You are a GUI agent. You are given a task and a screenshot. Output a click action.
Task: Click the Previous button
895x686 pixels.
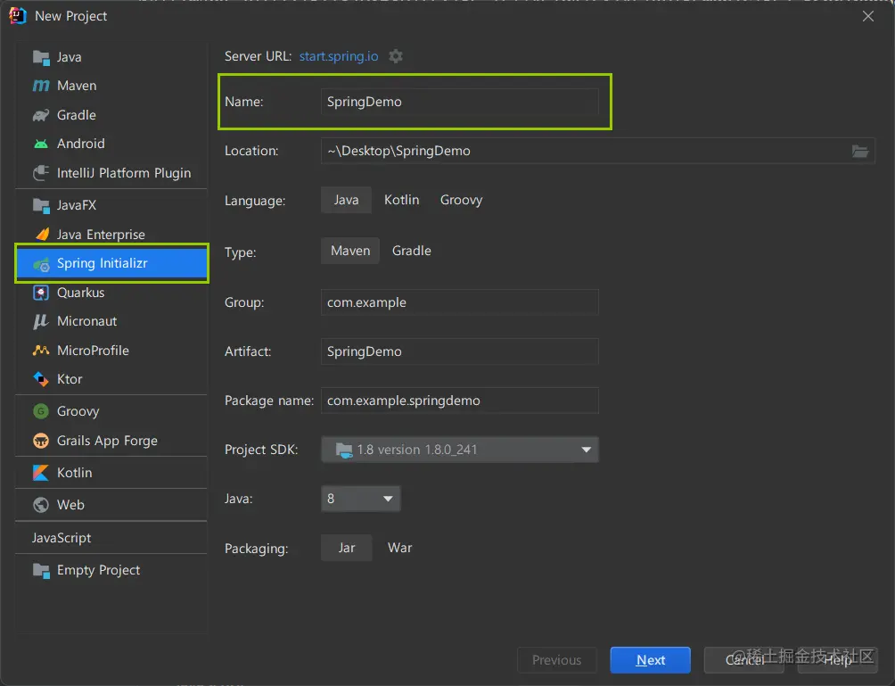(557, 660)
